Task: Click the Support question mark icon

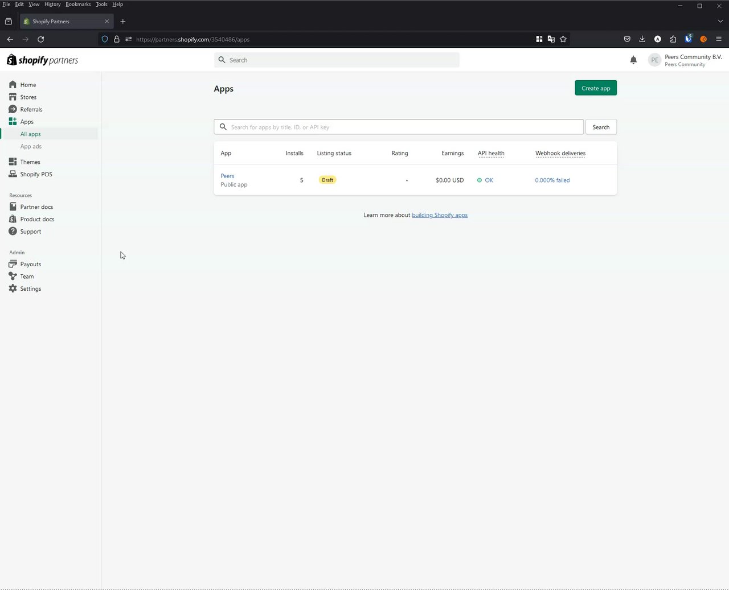Action: pyautogui.click(x=13, y=232)
